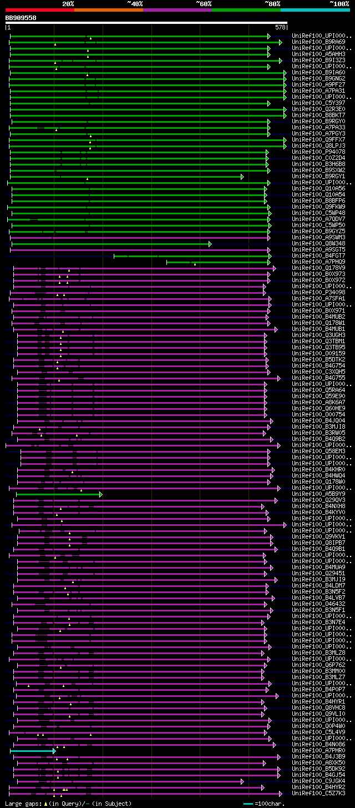Viewport: 355px width, 808px height.
Task: Select the label UniRef100_Q3UGH3
Action: tap(318, 335)
